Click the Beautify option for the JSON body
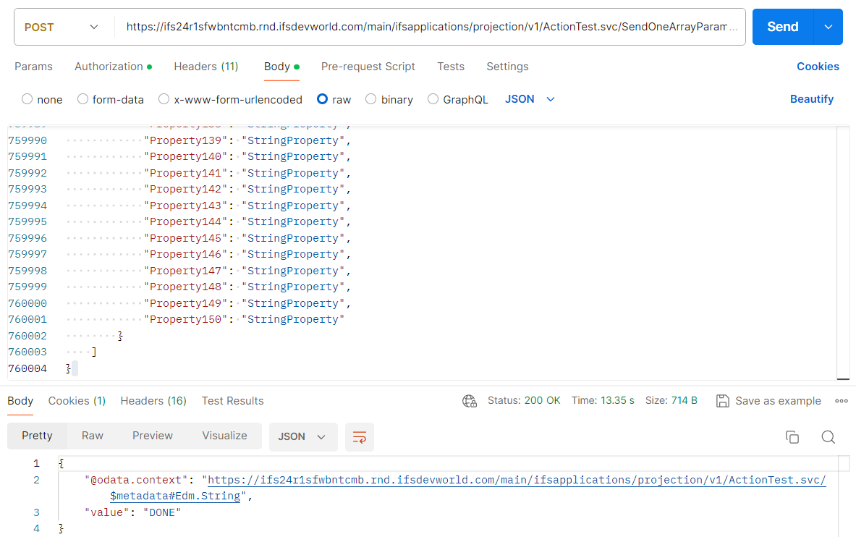The width and height of the screenshot is (856, 537). point(812,99)
